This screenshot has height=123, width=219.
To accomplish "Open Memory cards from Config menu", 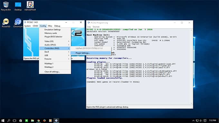I will tap(55, 33).
